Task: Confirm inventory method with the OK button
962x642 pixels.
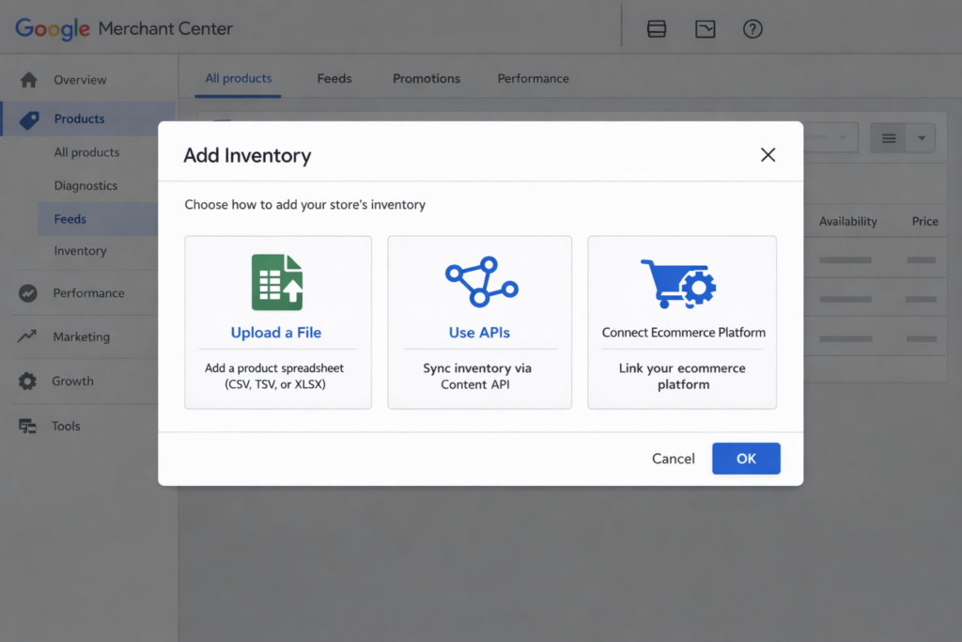Action: (x=746, y=459)
